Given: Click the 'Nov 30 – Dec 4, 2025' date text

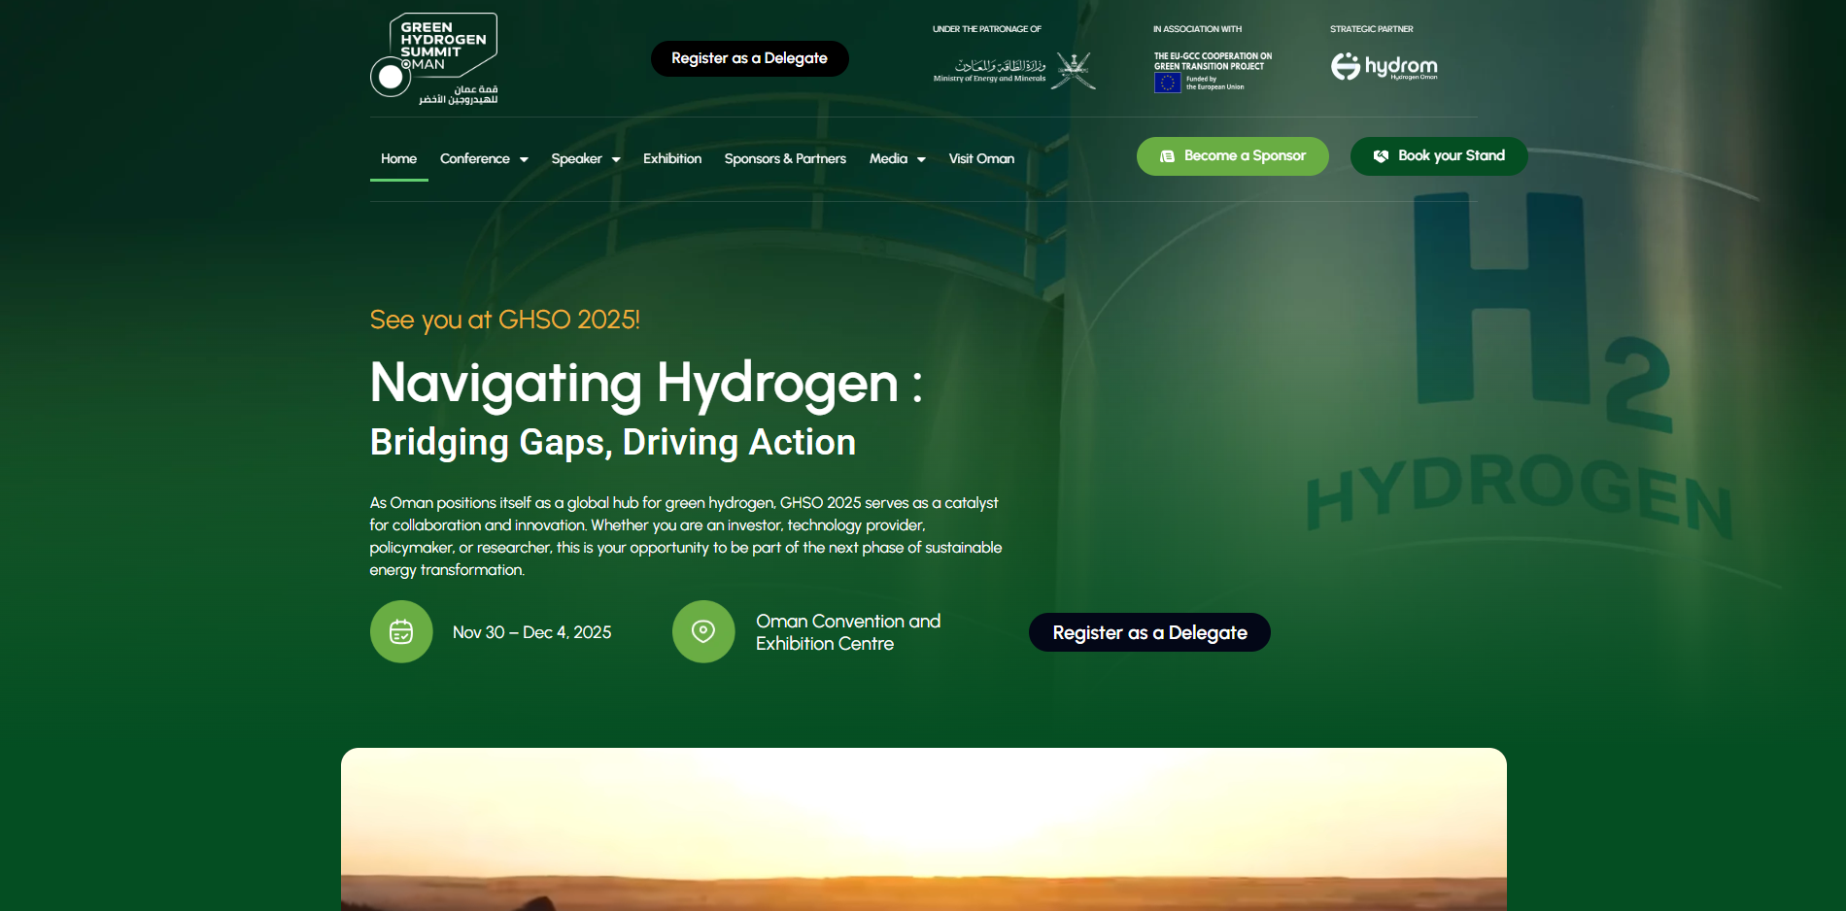Looking at the screenshot, I should [532, 632].
